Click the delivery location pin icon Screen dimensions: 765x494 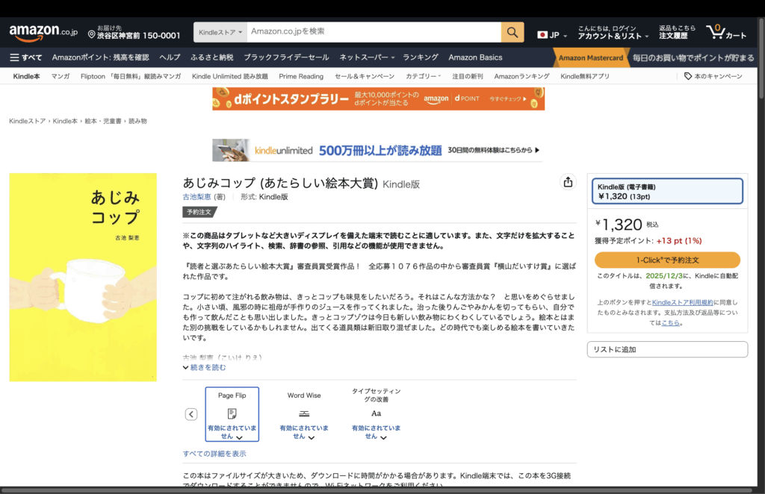[x=92, y=35]
